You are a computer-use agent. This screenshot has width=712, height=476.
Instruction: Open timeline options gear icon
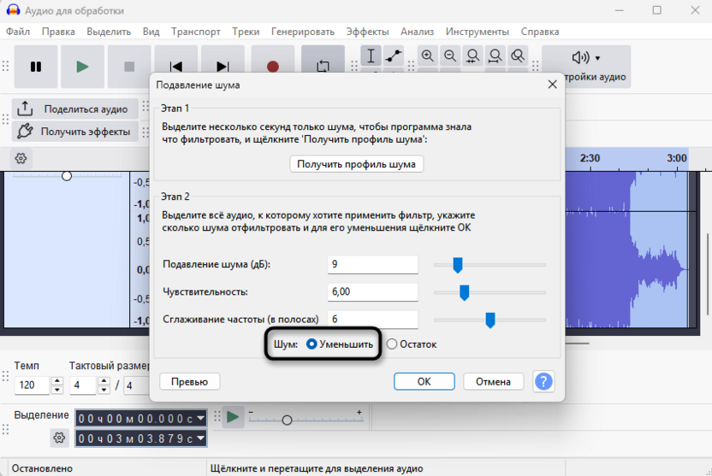pyautogui.click(x=21, y=158)
